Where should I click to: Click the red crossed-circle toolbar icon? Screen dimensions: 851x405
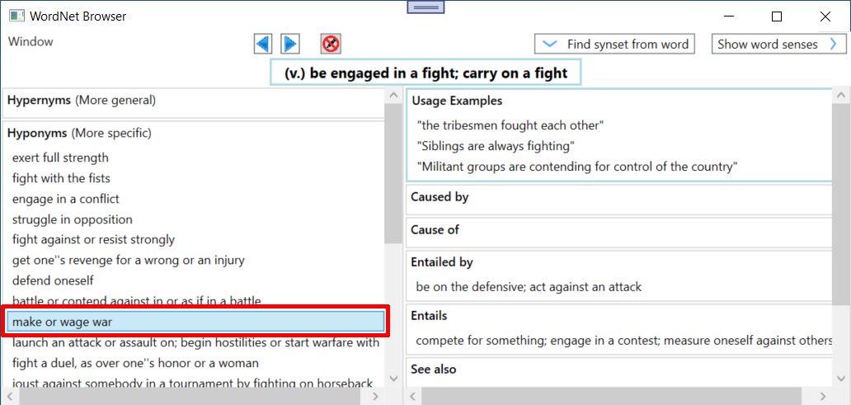point(331,44)
